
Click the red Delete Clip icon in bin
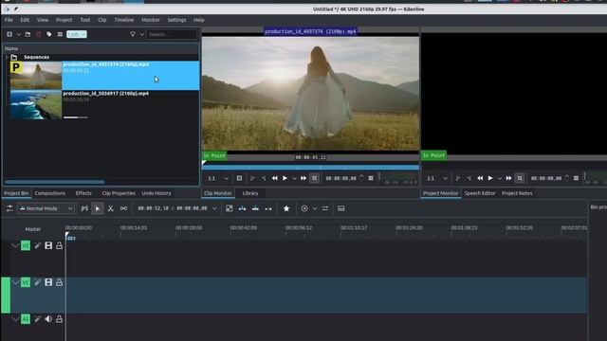tap(38, 34)
